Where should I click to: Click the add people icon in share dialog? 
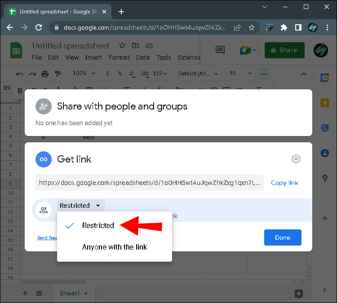tap(44, 106)
